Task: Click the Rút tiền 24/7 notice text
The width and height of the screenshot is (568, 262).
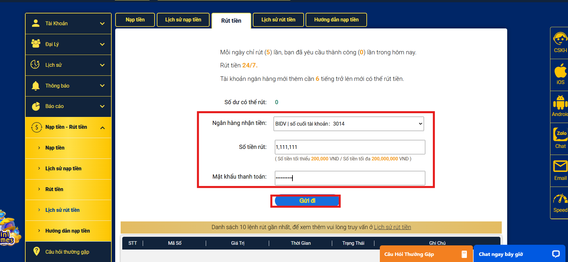Action: coord(239,65)
